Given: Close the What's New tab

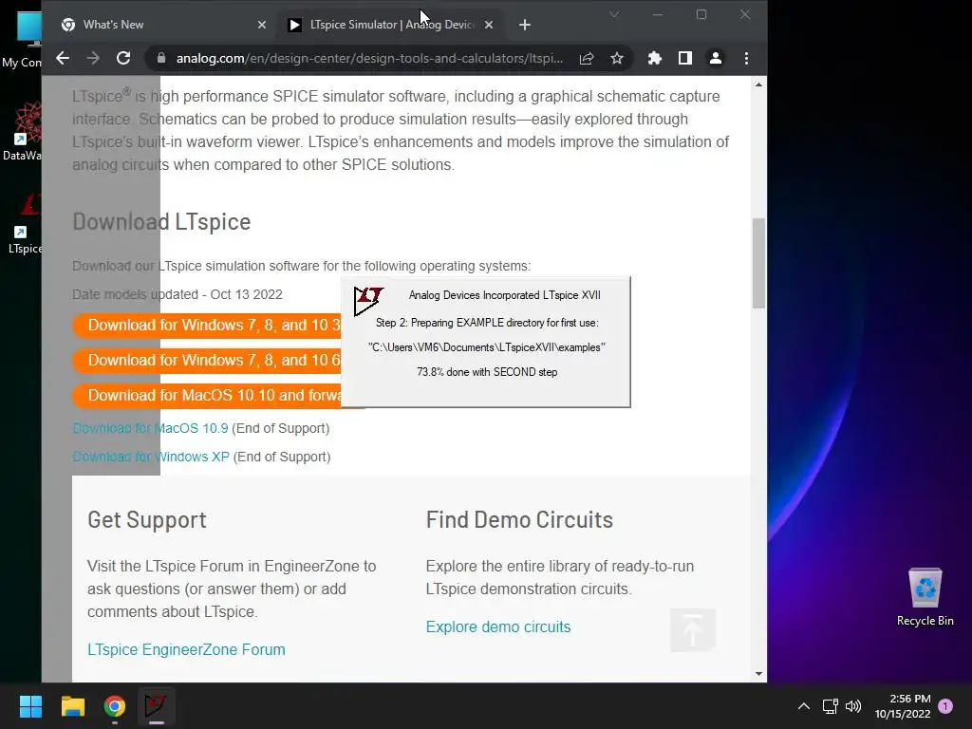Looking at the screenshot, I should (x=262, y=25).
